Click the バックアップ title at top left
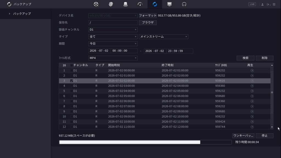 pyautogui.click(x=23, y=4)
